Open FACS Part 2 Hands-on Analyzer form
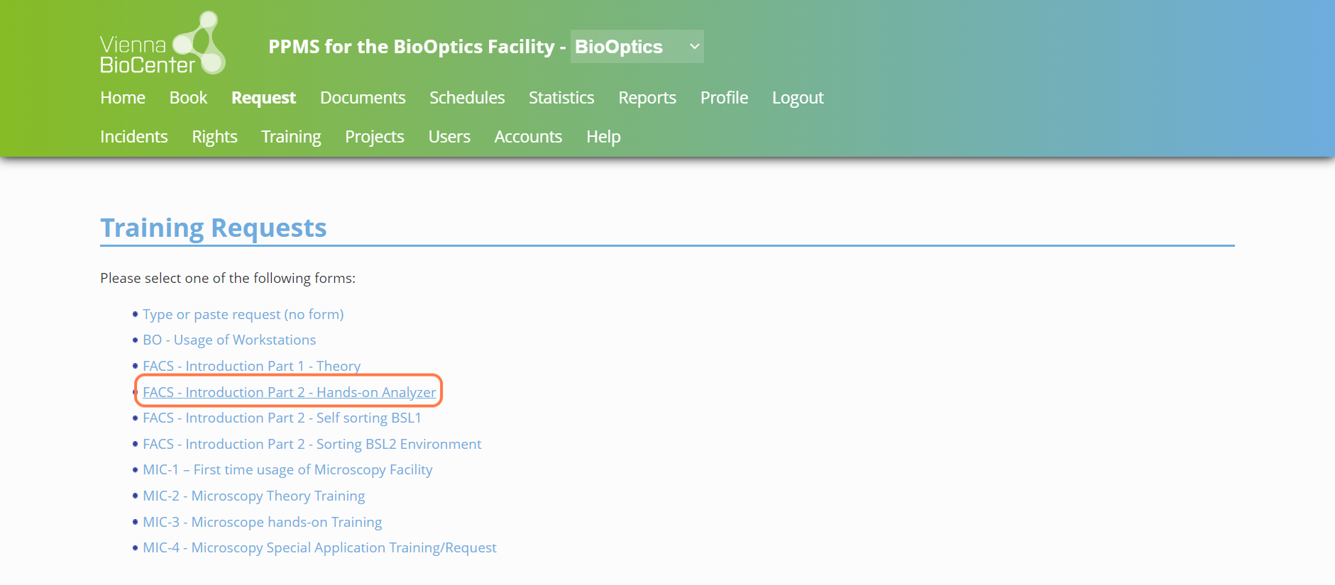The image size is (1335, 585). coord(289,392)
